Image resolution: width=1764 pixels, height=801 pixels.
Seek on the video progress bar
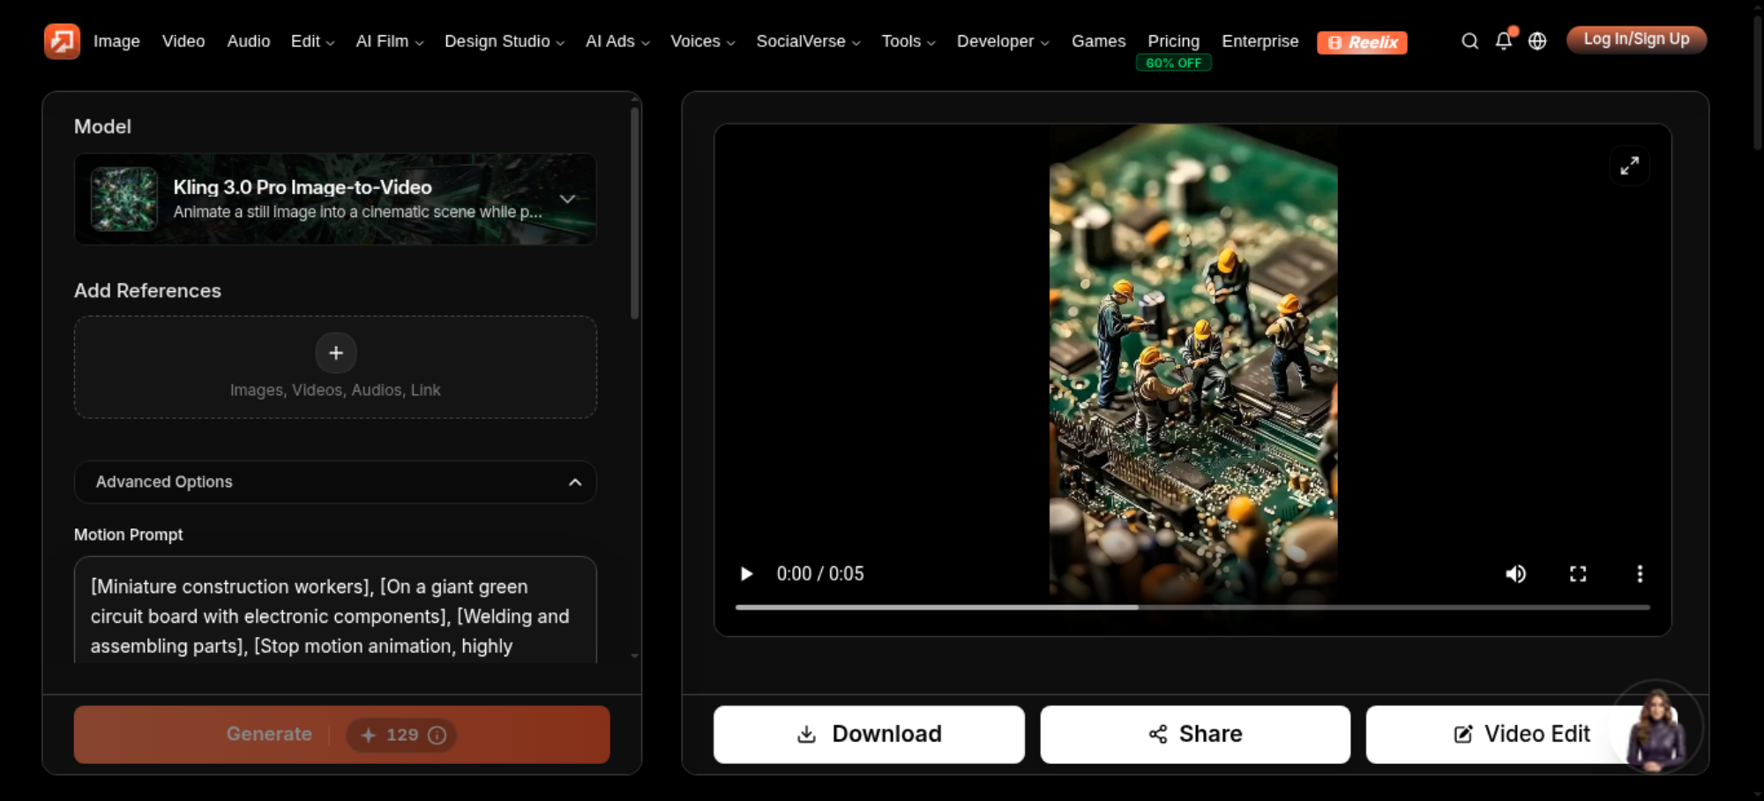pyautogui.click(x=1192, y=607)
